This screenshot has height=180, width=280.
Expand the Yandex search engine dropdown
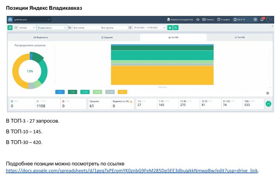(27, 28)
